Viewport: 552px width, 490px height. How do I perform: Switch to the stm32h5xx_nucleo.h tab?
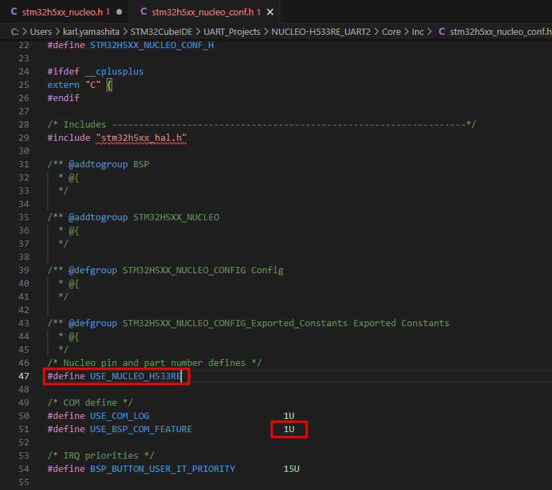(63, 12)
